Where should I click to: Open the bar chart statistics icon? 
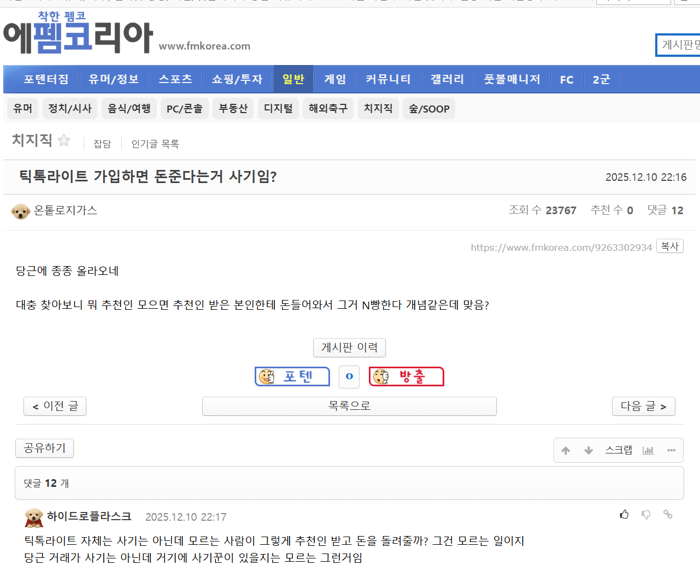coord(648,451)
